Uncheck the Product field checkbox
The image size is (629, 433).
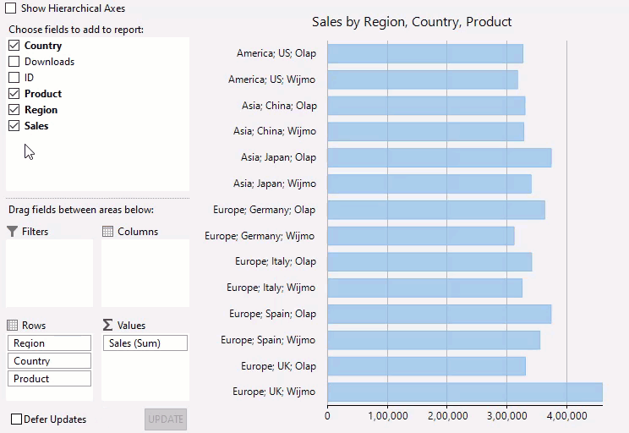point(14,94)
